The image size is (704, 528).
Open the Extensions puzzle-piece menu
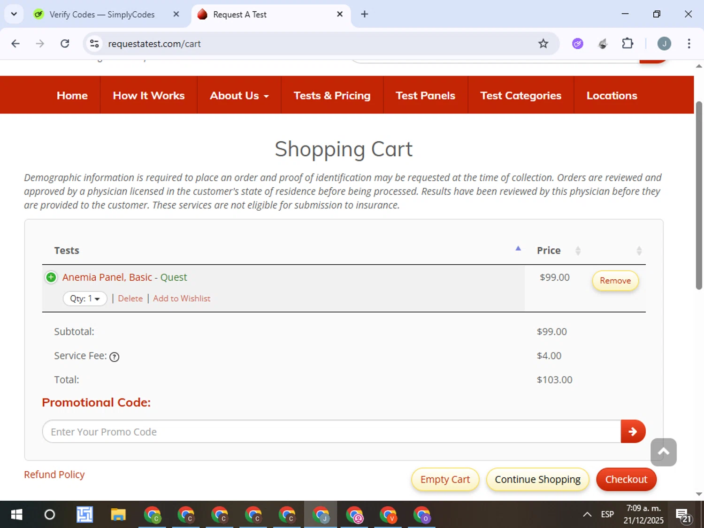point(627,44)
